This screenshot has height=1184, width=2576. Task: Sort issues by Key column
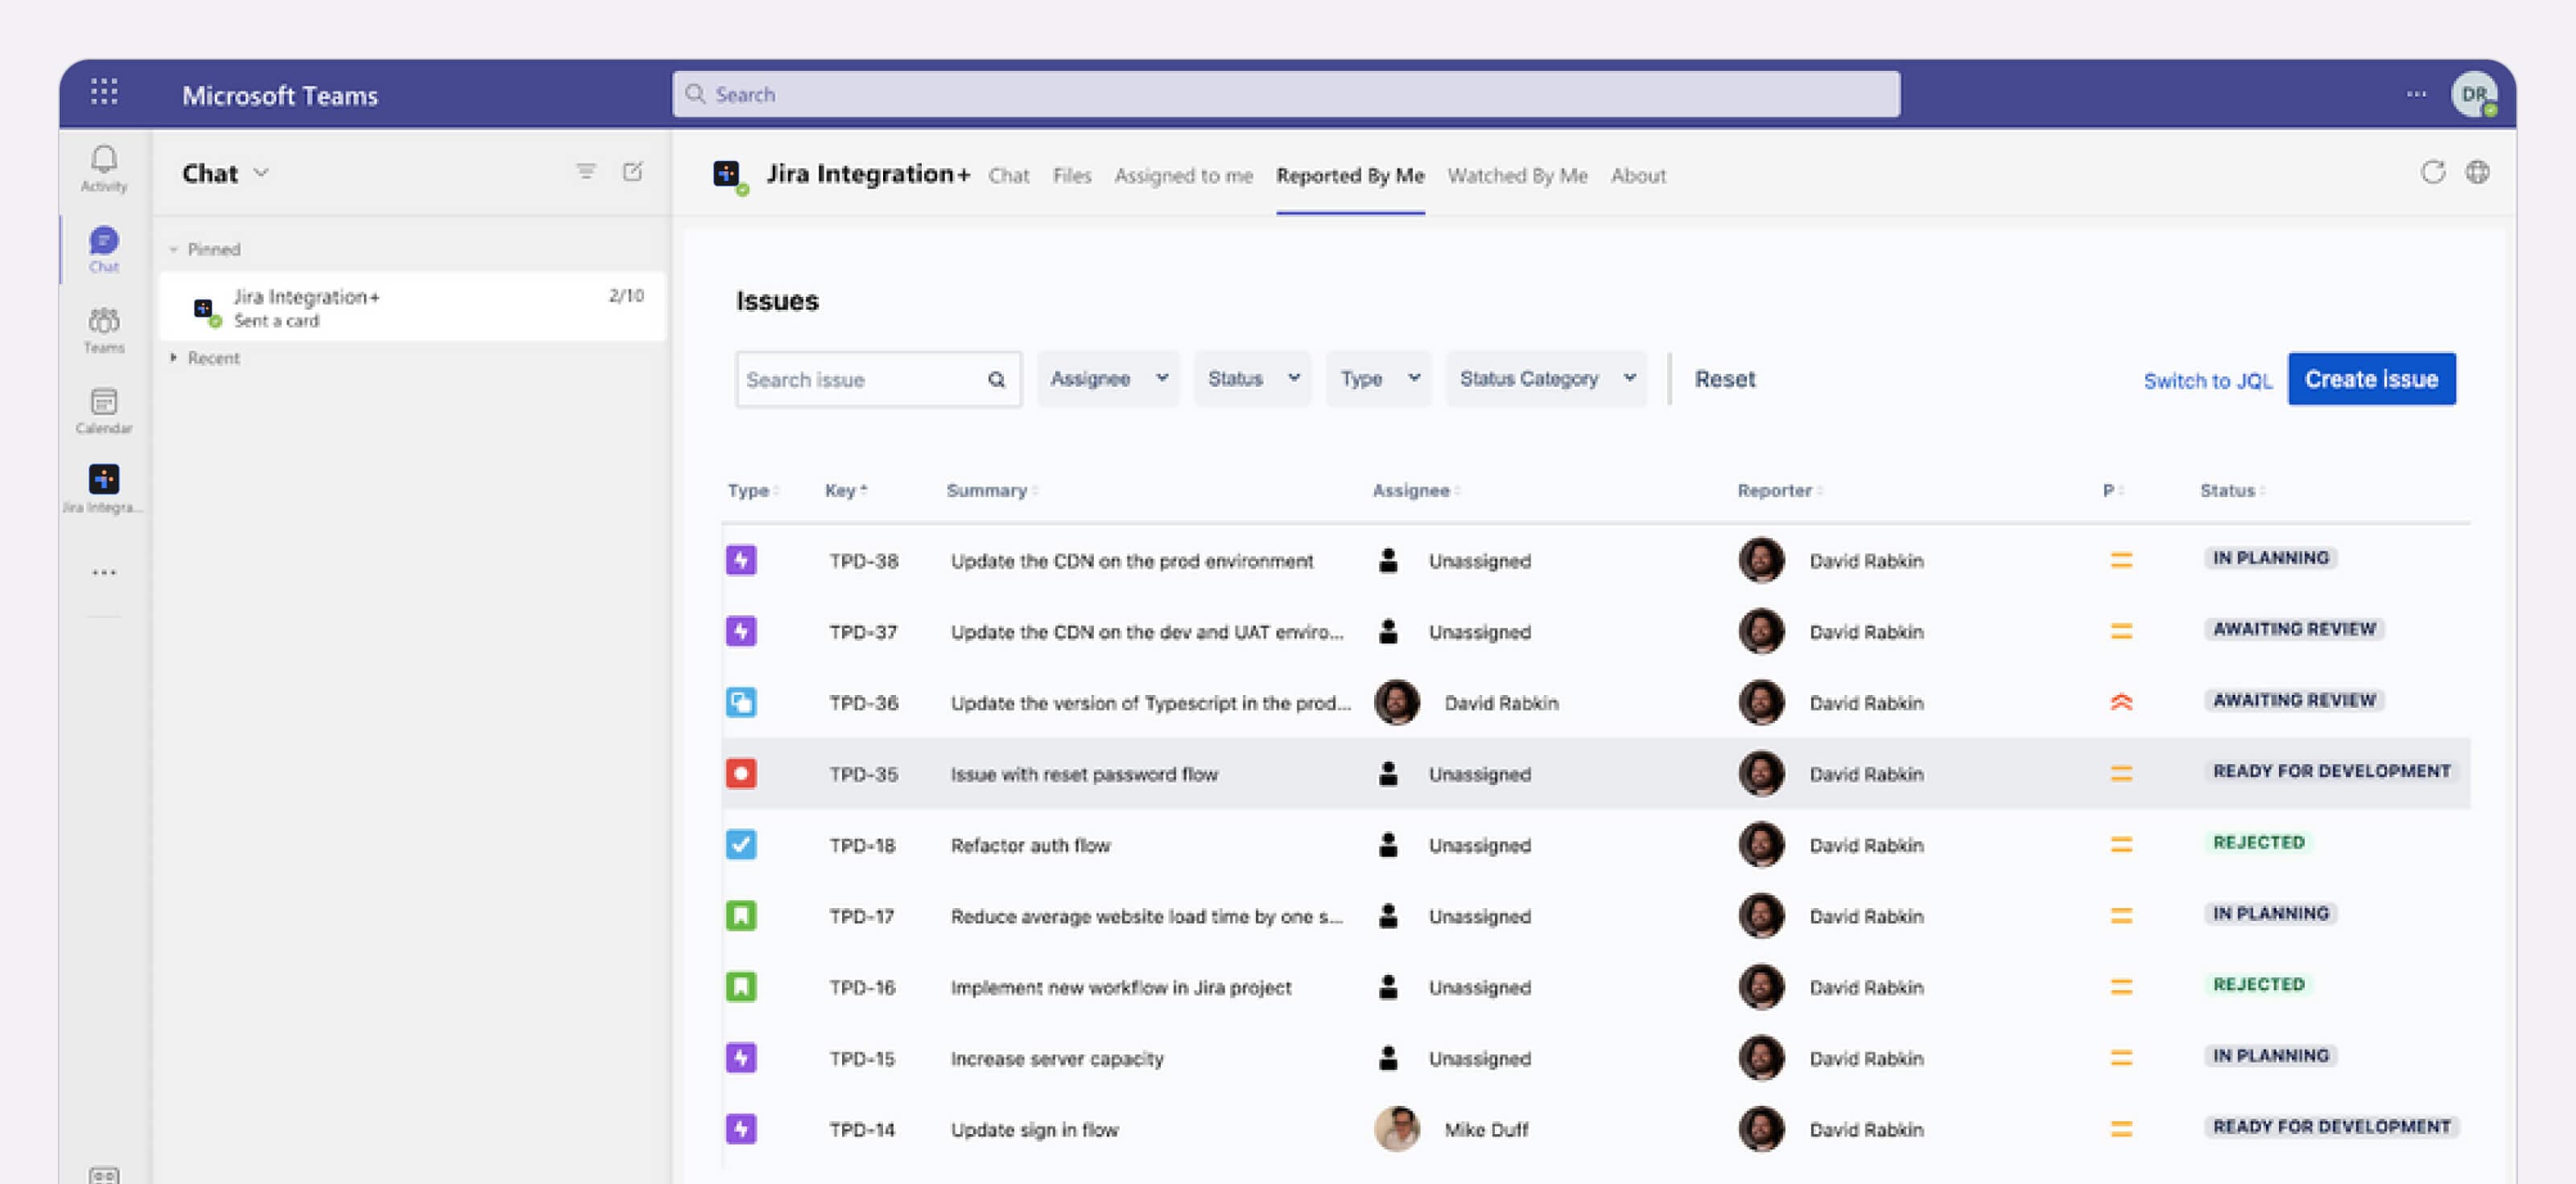click(845, 491)
